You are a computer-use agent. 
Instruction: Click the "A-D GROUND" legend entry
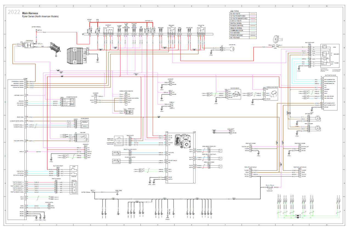click(235, 33)
